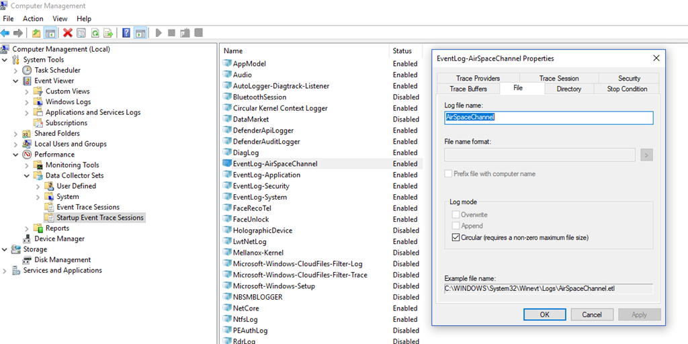Open the Help menu
The image size is (688, 344).
(x=84, y=18)
